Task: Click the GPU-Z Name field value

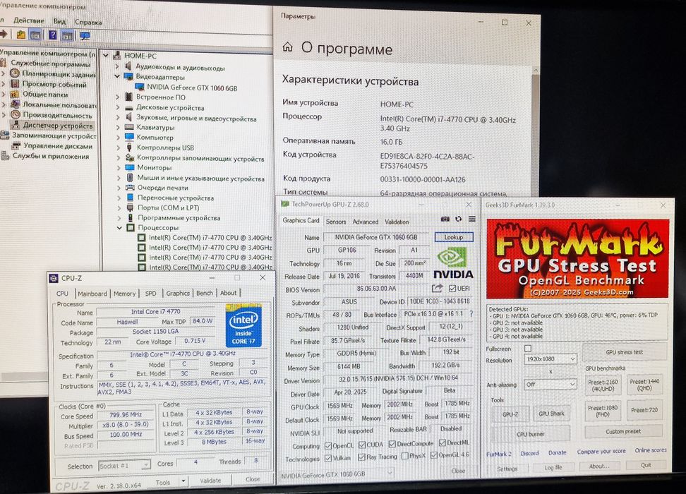Action: click(x=376, y=236)
